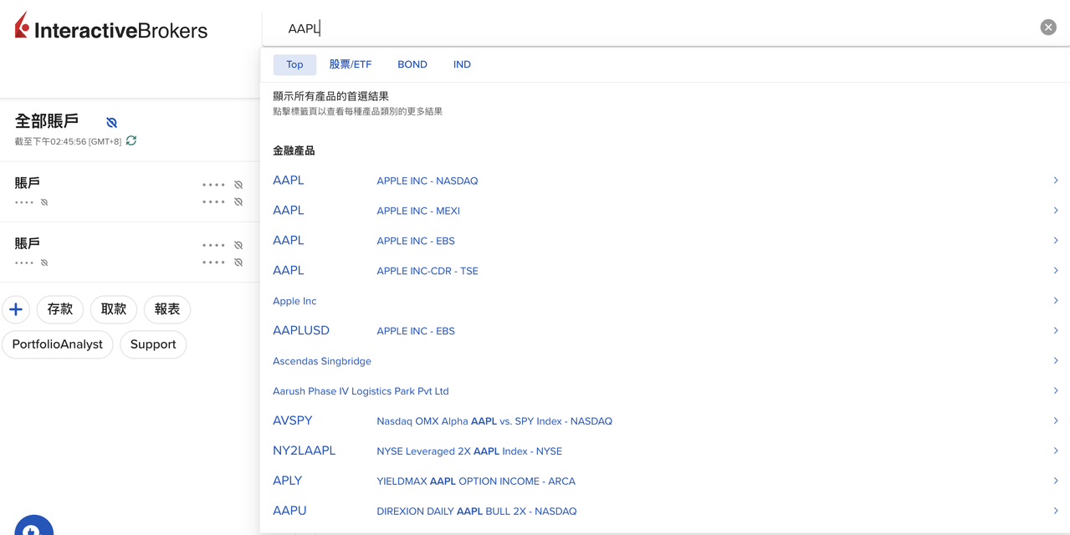1070x535 pixels.
Task: Select the AVSPY symbol
Action: tap(293, 421)
